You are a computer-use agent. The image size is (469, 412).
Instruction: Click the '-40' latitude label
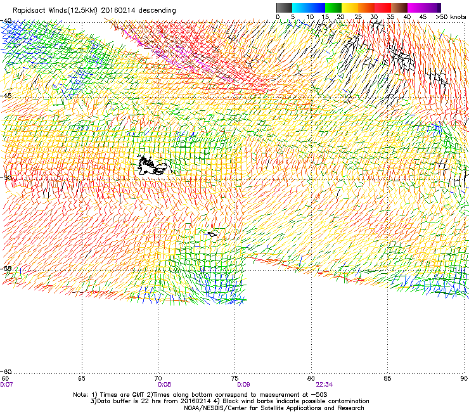pyautogui.click(x=6, y=21)
